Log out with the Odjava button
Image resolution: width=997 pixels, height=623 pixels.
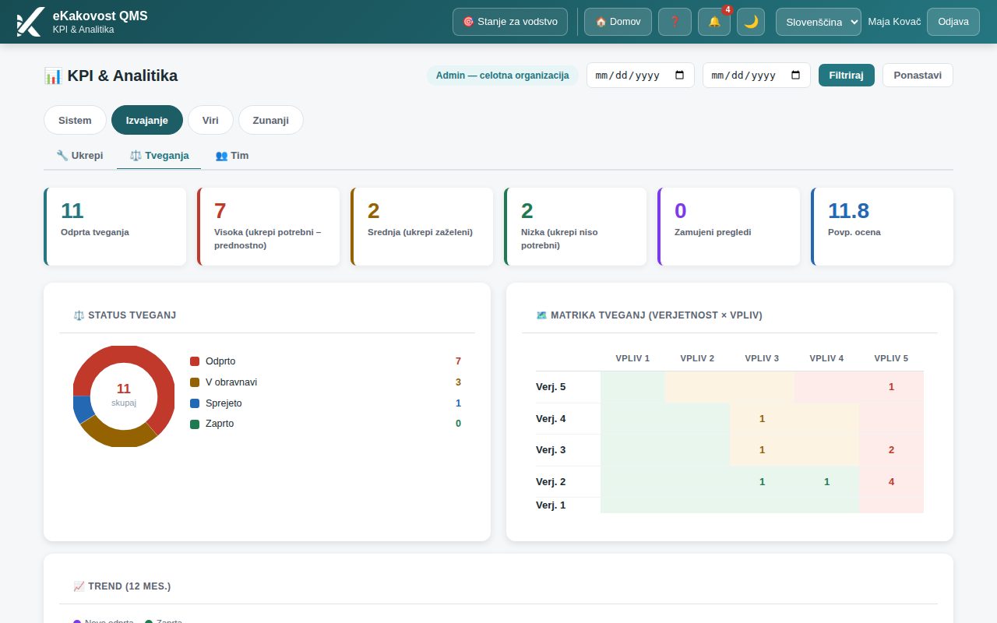point(953,22)
